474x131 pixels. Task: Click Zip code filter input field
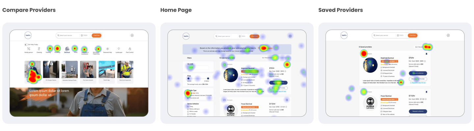pos(198,68)
